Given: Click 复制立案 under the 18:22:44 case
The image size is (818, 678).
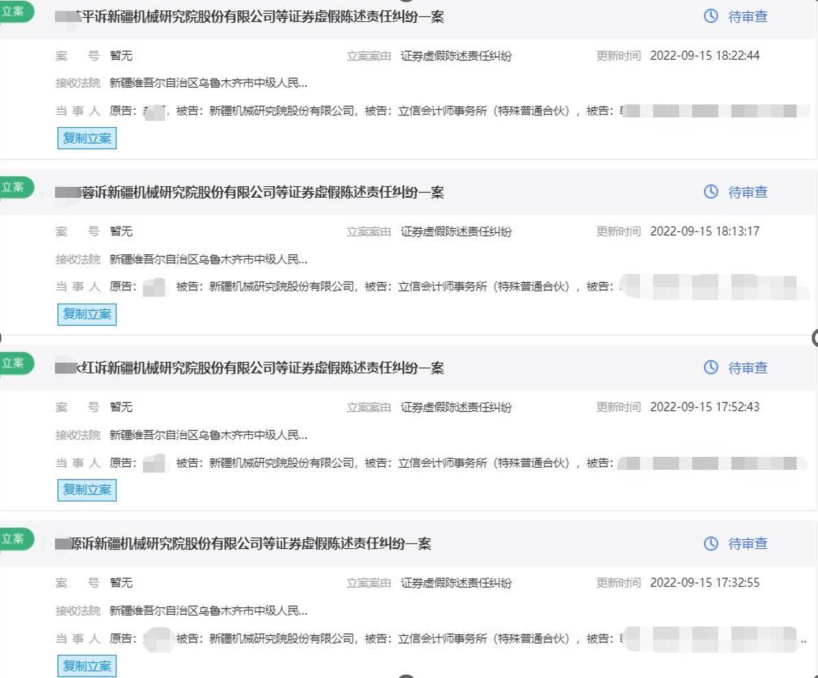Looking at the screenshot, I should pos(86,138).
